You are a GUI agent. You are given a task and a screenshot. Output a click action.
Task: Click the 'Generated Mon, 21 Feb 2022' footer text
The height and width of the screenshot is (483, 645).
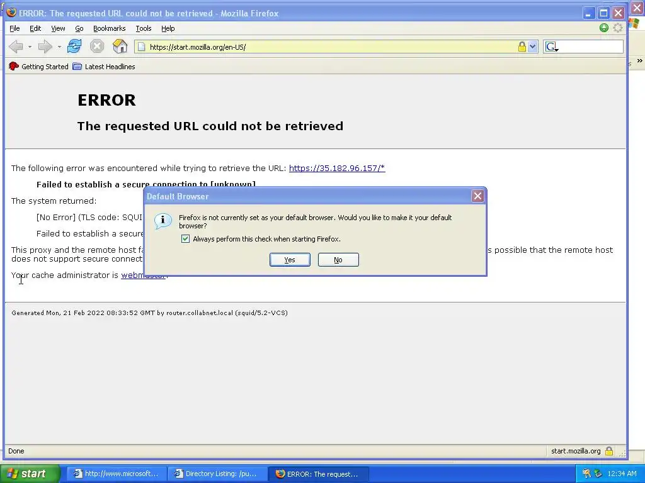(x=150, y=313)
